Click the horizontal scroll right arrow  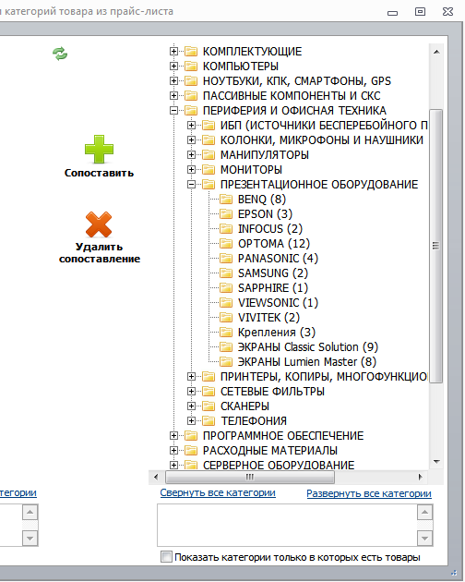[x=420, y=477]
